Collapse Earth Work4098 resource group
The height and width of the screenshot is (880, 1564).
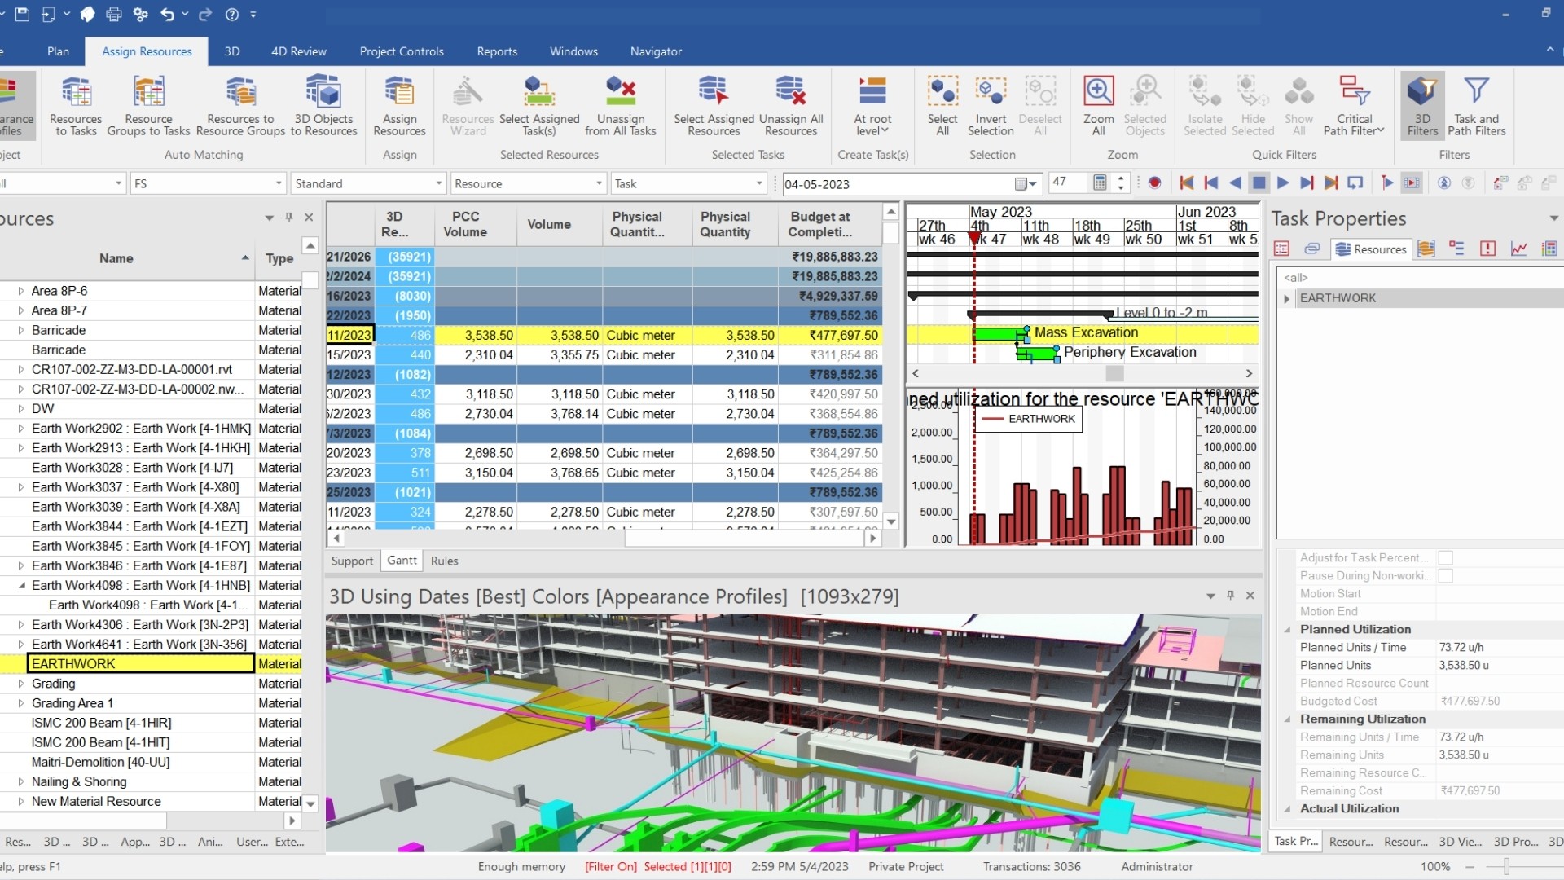tap(21, 586)
